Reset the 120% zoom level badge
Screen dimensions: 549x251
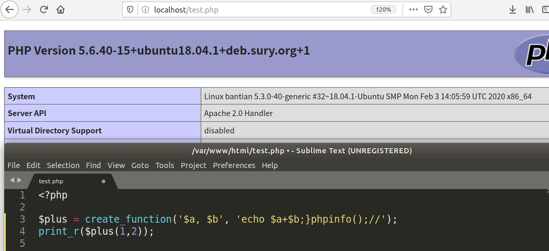point(383,10)
